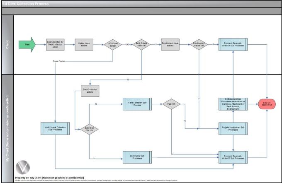
Task: Select the "Client" swimlane header
Action: coord(7,45)
